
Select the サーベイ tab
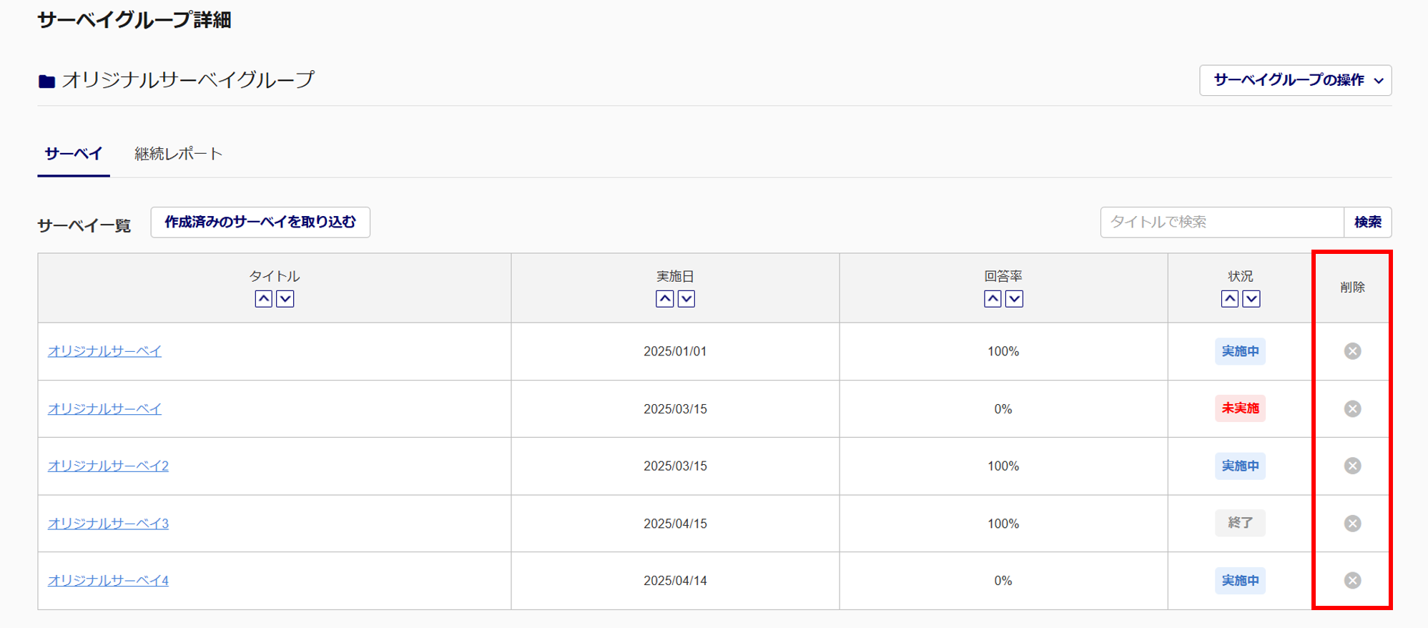tap(74, 154)
